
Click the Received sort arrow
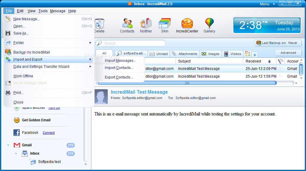[269, 61]
